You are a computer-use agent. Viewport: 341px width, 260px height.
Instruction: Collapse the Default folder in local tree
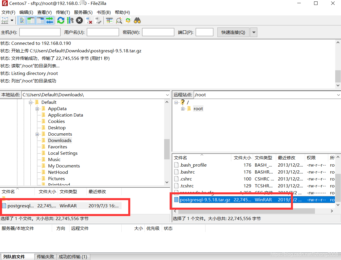click(30, 102)
